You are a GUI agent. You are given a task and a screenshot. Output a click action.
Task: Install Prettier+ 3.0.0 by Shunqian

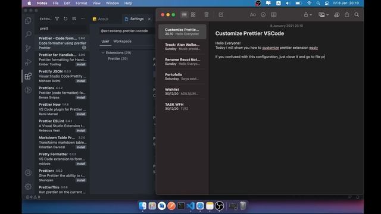click(x=81, y=180)
